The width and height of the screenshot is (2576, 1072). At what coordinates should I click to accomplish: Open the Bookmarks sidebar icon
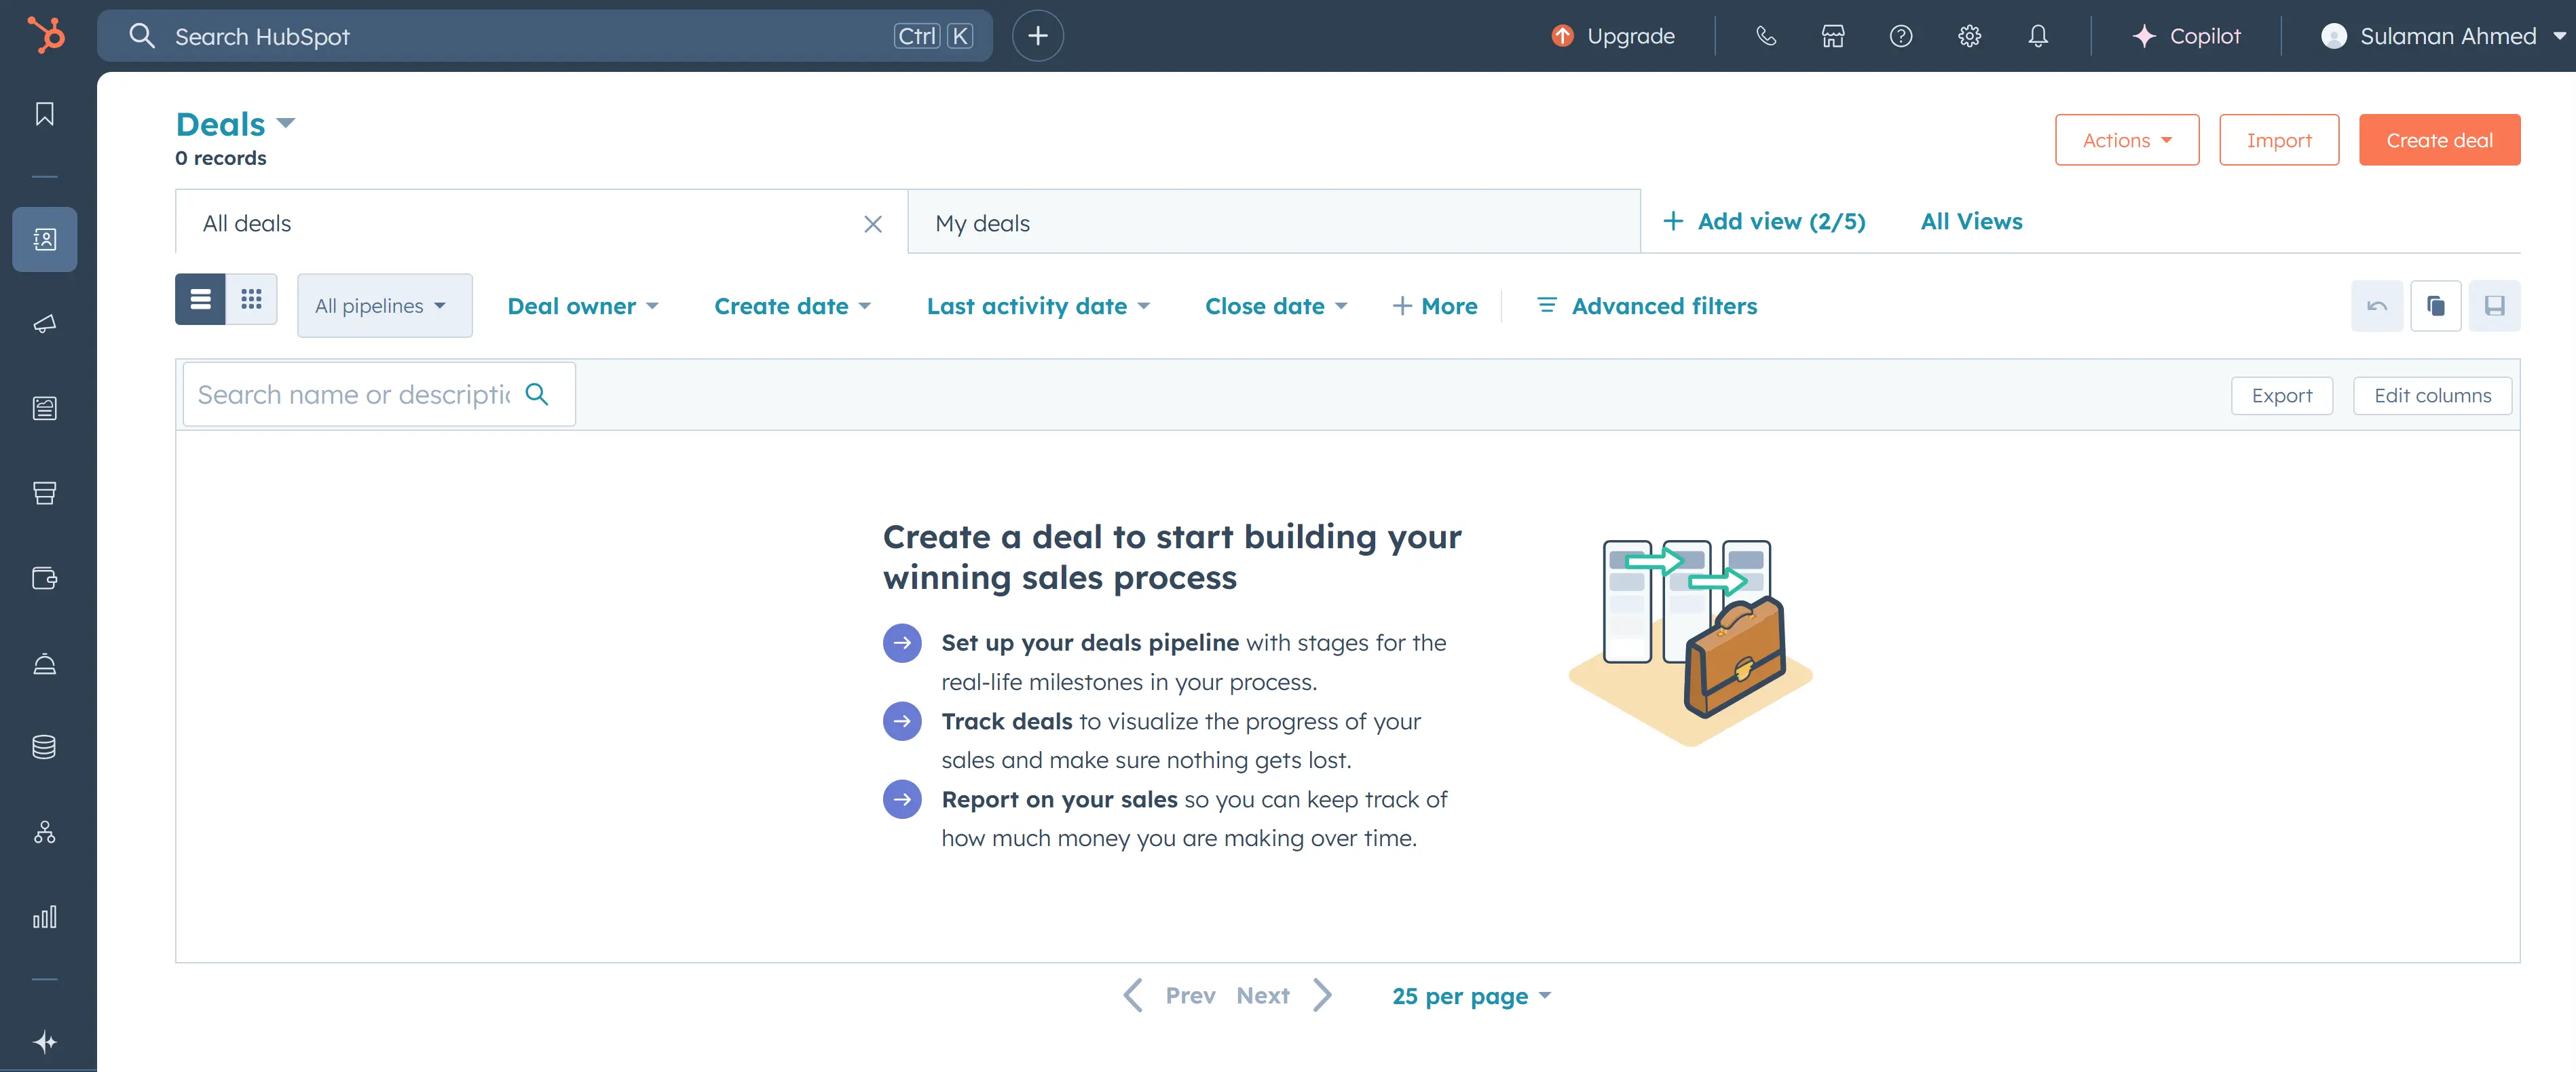[x=44, y=113]
